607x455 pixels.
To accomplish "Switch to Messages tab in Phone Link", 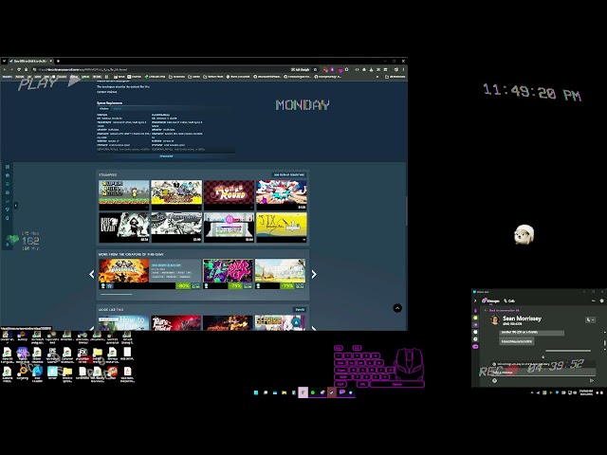I will coord(491,300).
